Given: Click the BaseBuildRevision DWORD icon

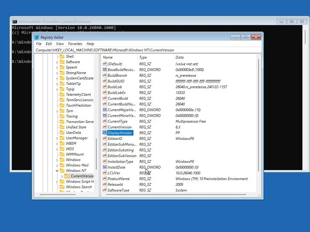Looking at the screenshot, I should [x=104, y=69].
